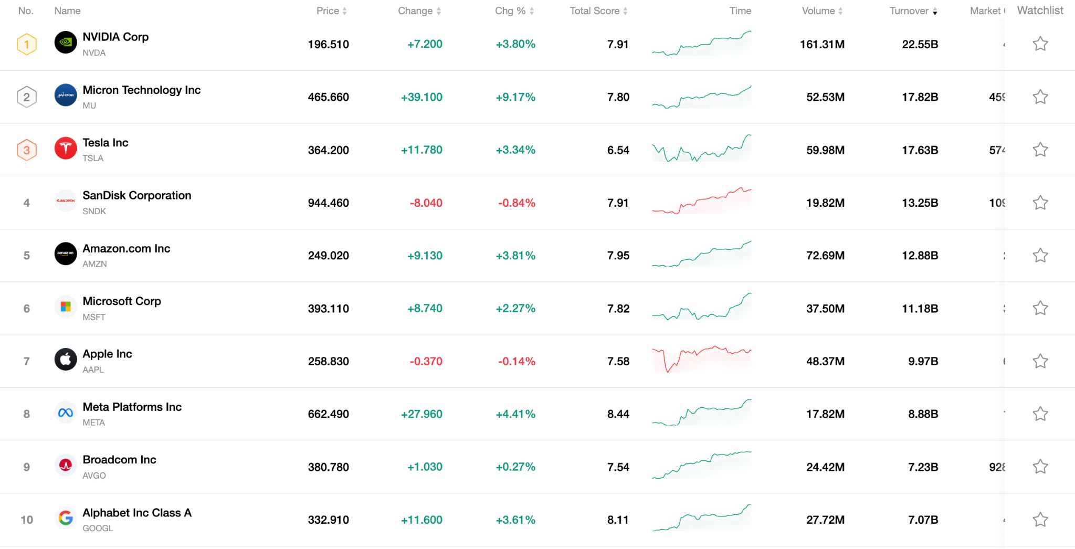Click the rank 1 badge next to NVIDIA
Image resolution: width=1075 pixels, height=549 pixels.
pos(26,44)
